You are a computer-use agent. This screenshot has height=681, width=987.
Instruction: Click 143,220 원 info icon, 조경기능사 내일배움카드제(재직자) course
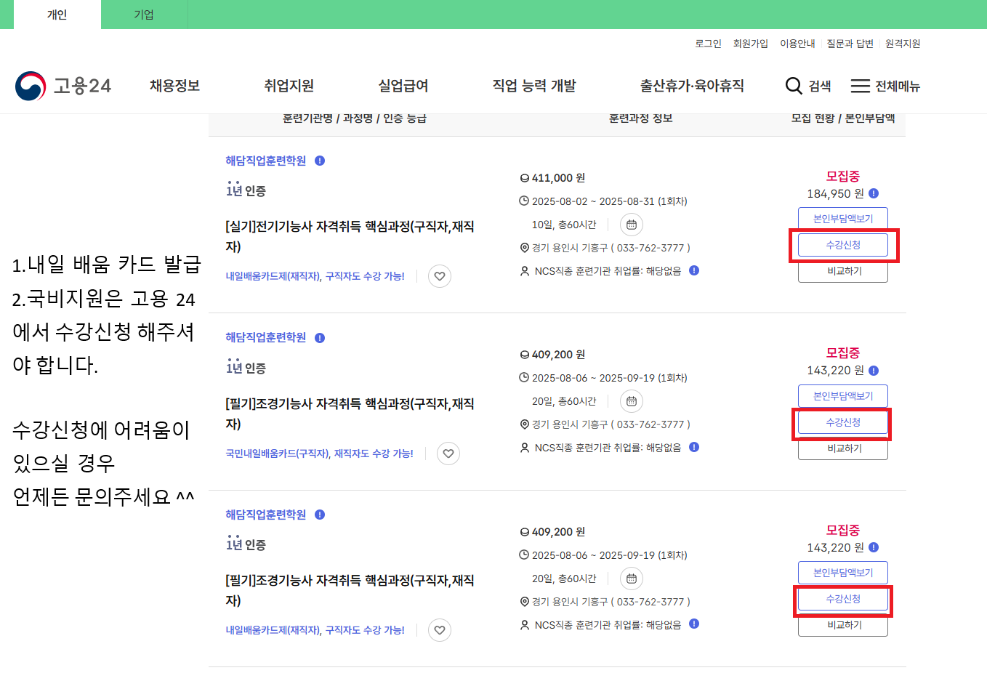point(874,547)
